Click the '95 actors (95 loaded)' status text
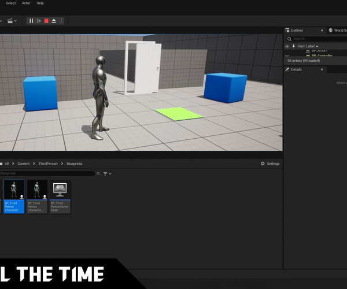The image size is (347, 289). 304,61
